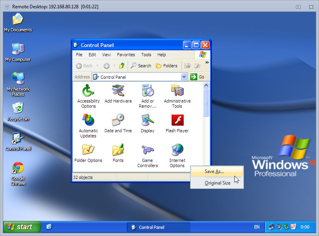Screen dimensions: 319x236
Task: Open Internet Options applet
Action: pos(177,155)
